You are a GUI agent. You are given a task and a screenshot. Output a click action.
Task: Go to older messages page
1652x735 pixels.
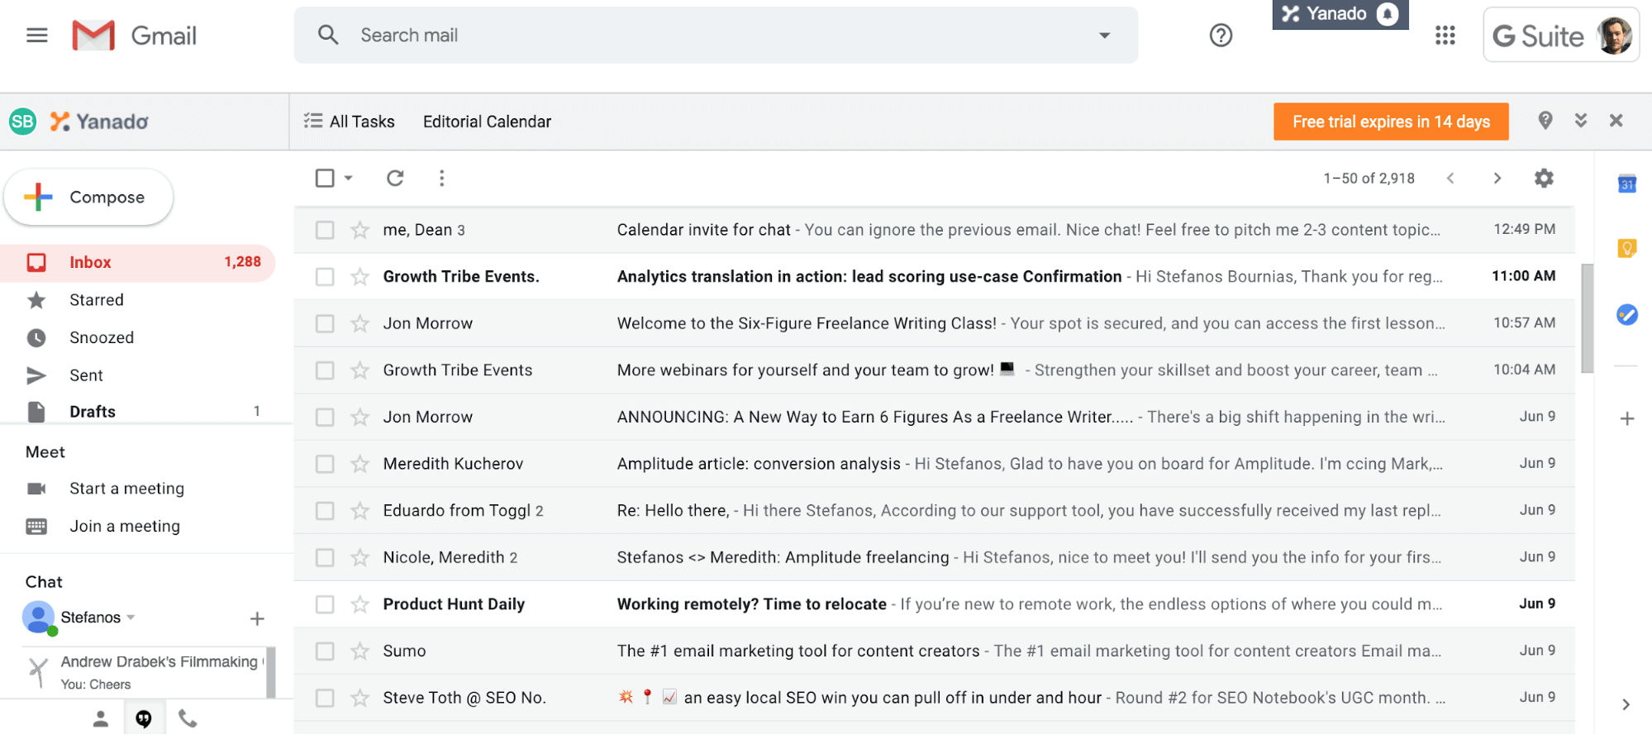point(1497,178)
